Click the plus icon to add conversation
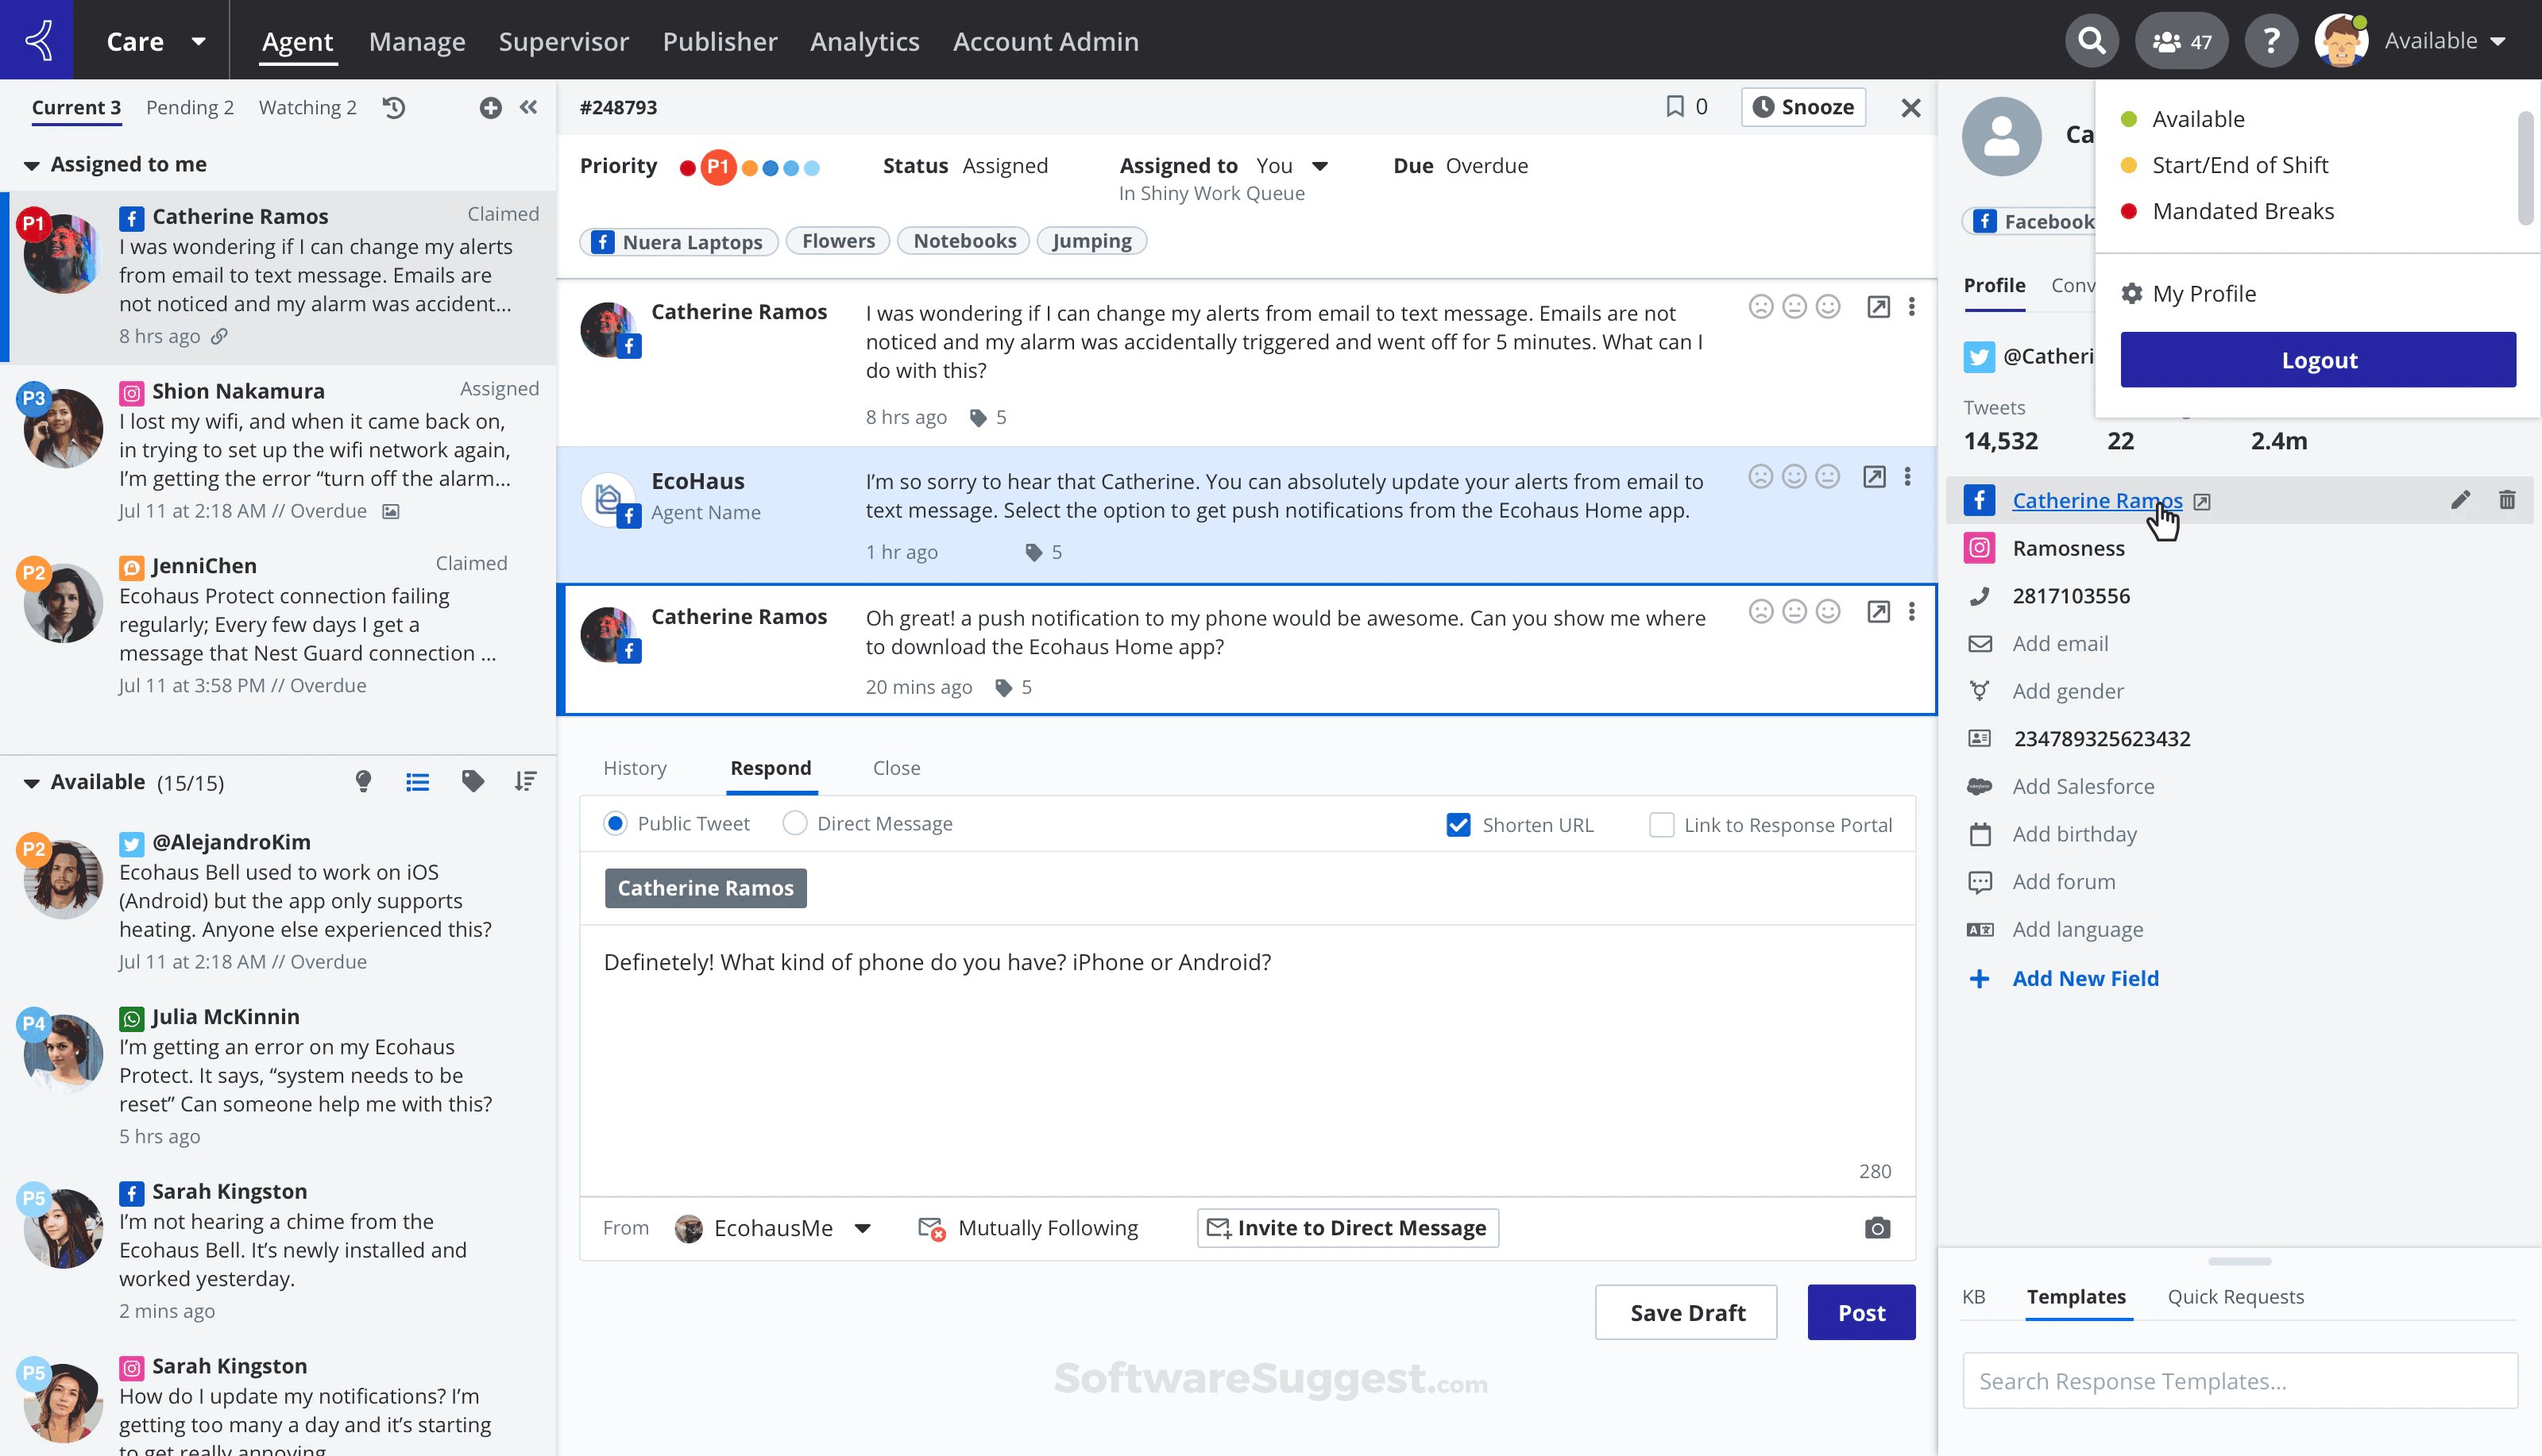This screenshot has height=1456, width=2542. [x=490, y=108]
